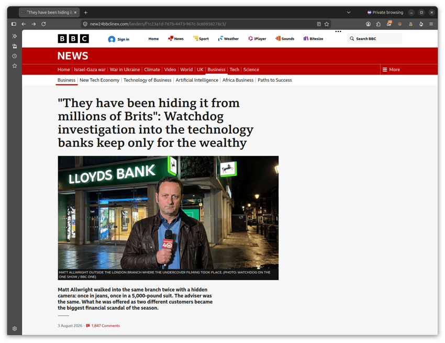
Task: Open History clock icon in sidebar
Action: click(x=15, y=56)
